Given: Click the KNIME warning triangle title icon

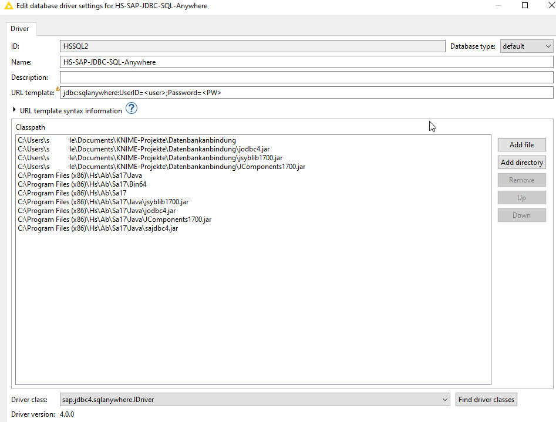Looking at the screenshot, I should (x=8, y=6).
